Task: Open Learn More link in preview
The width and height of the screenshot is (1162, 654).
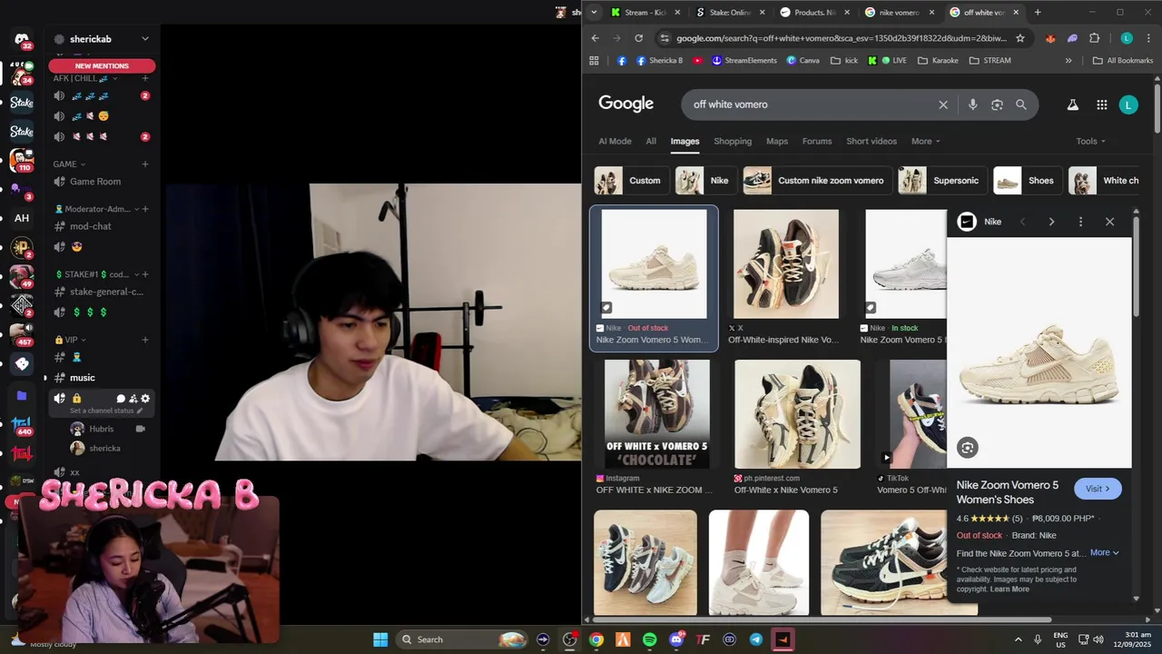Action: [1009, 590]
